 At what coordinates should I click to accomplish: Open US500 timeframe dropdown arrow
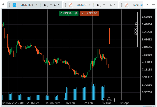click(x=104, y=4)
